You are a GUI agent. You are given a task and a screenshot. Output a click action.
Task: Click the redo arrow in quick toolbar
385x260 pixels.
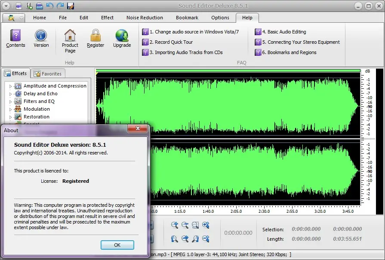pos(60,6)
